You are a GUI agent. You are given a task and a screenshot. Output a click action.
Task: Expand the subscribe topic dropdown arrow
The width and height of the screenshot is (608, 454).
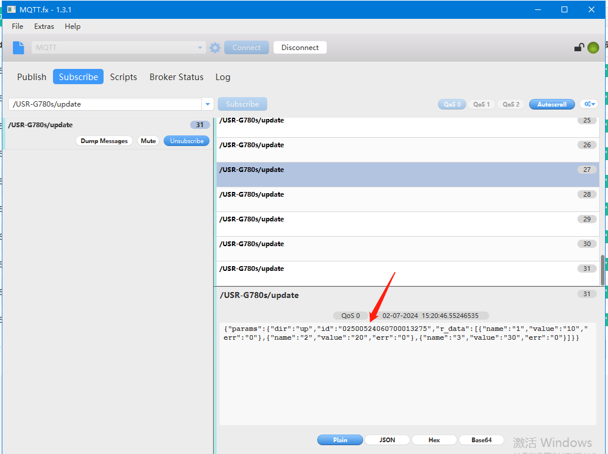(207, 104)
